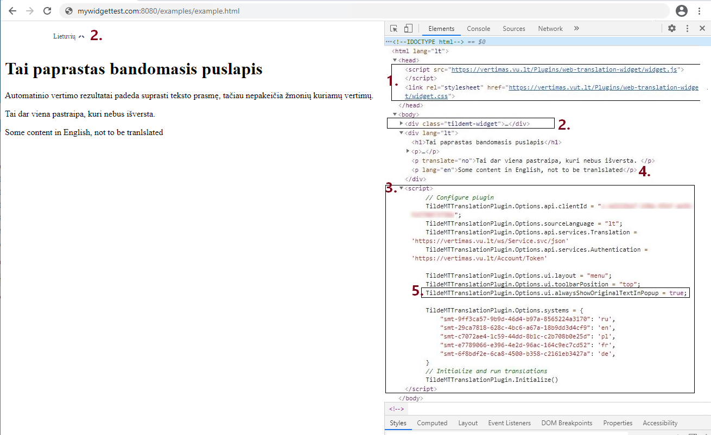Click the system ID line mapped to 'en'
The width and height of the screenshot is (711, 435).
point(528,328)
